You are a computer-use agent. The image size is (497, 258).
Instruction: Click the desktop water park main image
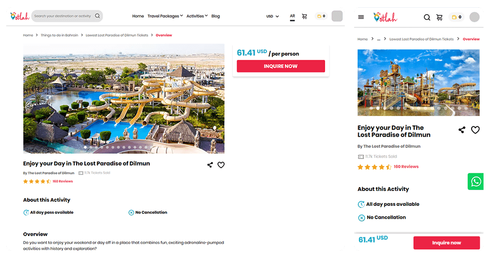pos(124,99)
